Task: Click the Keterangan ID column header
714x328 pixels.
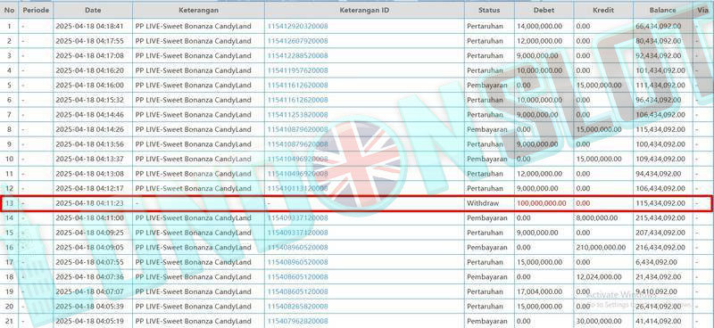Action: click(x=364, y=10)
